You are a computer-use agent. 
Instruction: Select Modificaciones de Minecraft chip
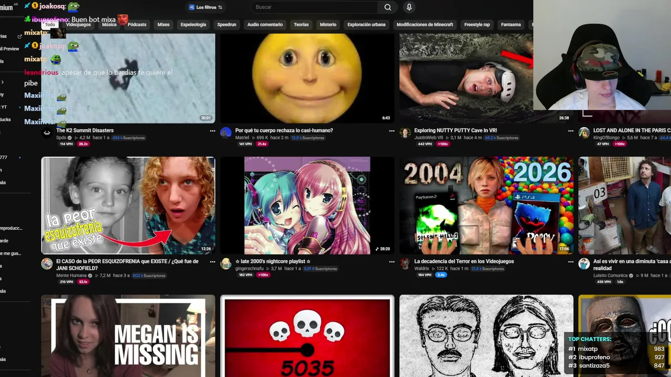click(425, 25)
